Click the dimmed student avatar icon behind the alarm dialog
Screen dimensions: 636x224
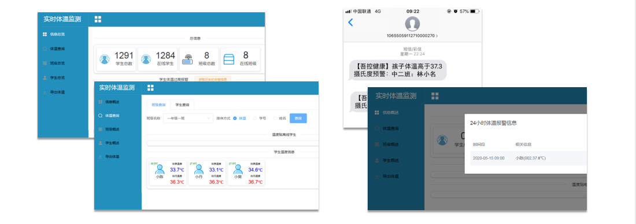(442, 140)
